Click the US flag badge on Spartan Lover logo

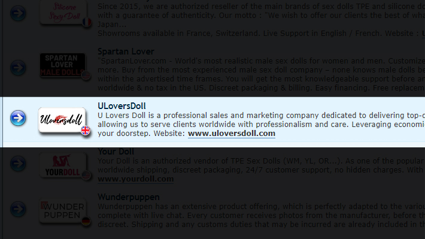point(86,75)
